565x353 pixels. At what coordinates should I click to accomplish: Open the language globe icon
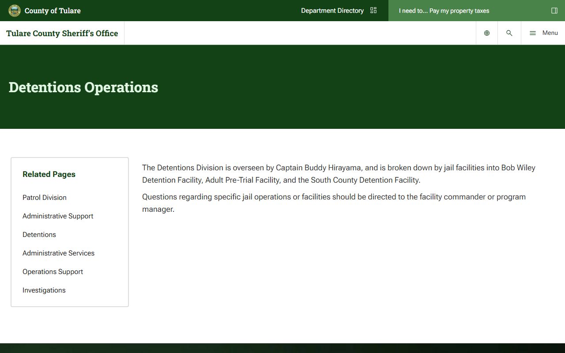487,33
